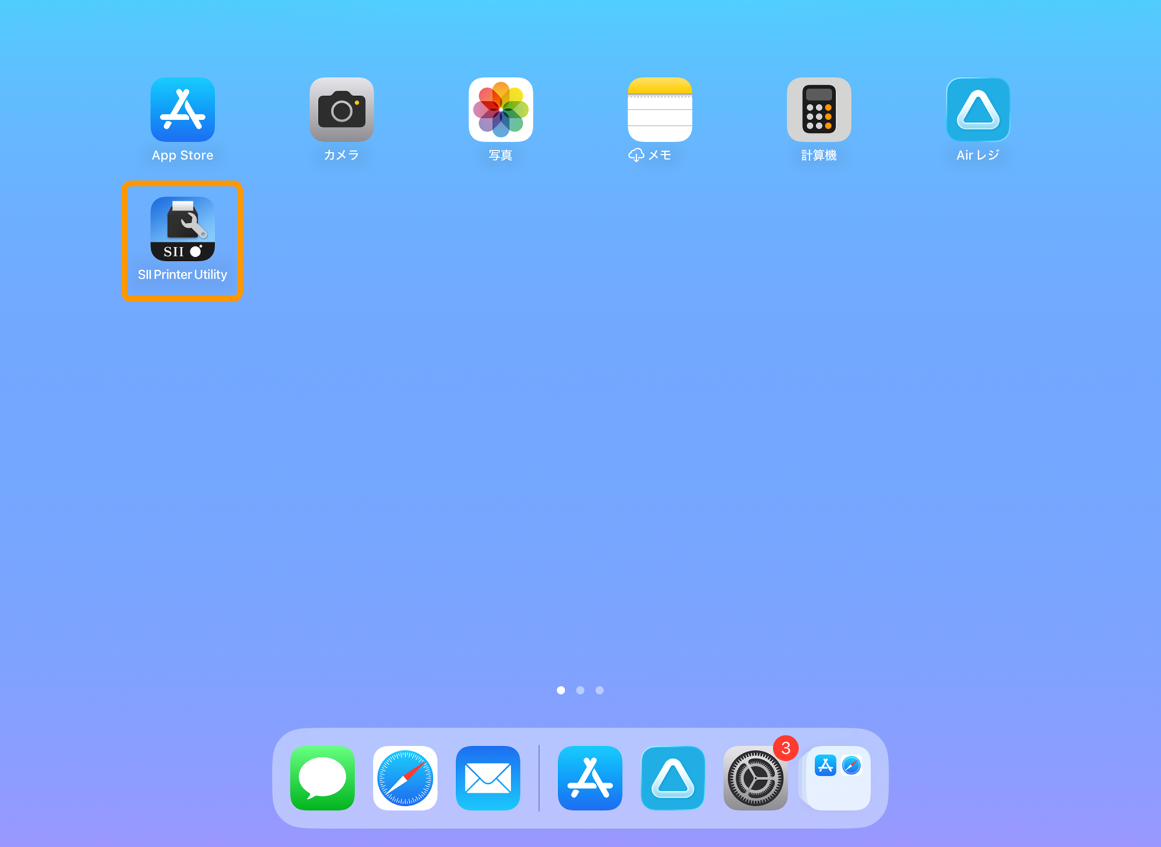Open Safari from the dock

pyautogui.click(x=405, y=778)
